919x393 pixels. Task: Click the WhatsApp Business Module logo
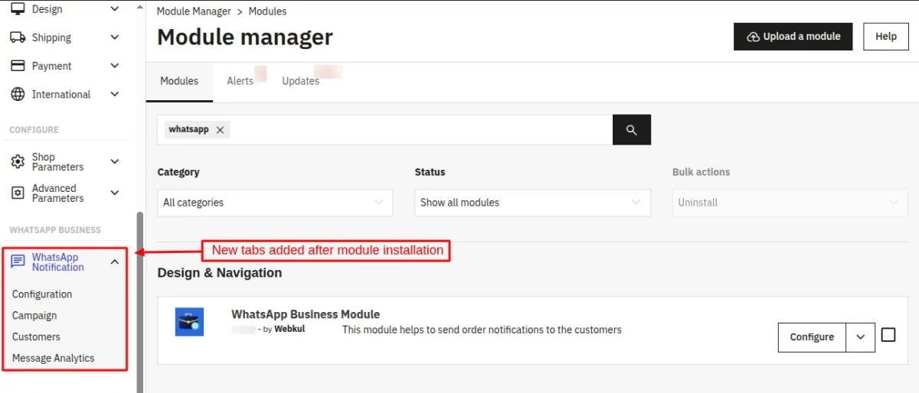pyautogui.click(x=189, y=322)
